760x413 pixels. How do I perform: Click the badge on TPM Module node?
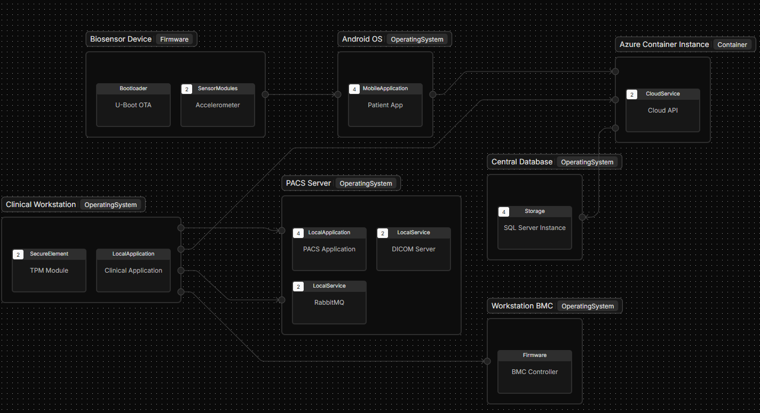coord(18,255)
